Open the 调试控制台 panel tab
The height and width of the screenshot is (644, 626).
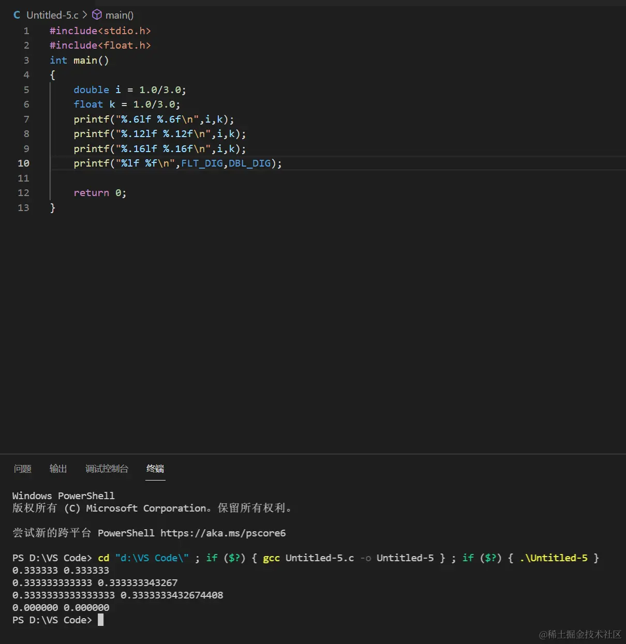(107, 469)
